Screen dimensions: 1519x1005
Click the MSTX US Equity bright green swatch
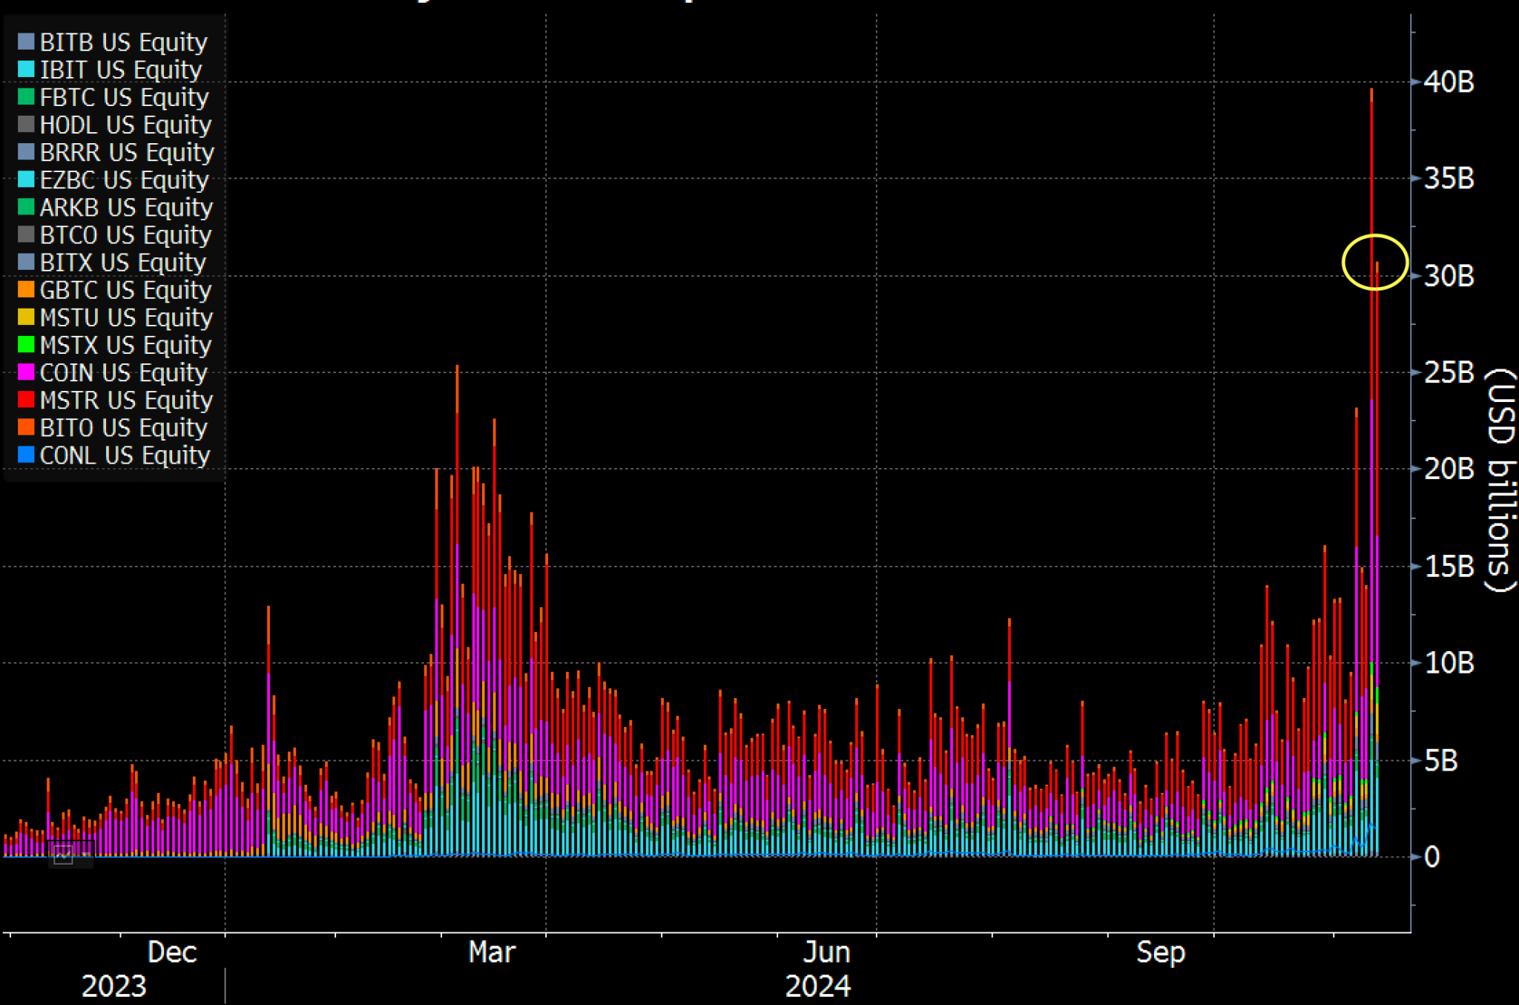click(26, 344)
